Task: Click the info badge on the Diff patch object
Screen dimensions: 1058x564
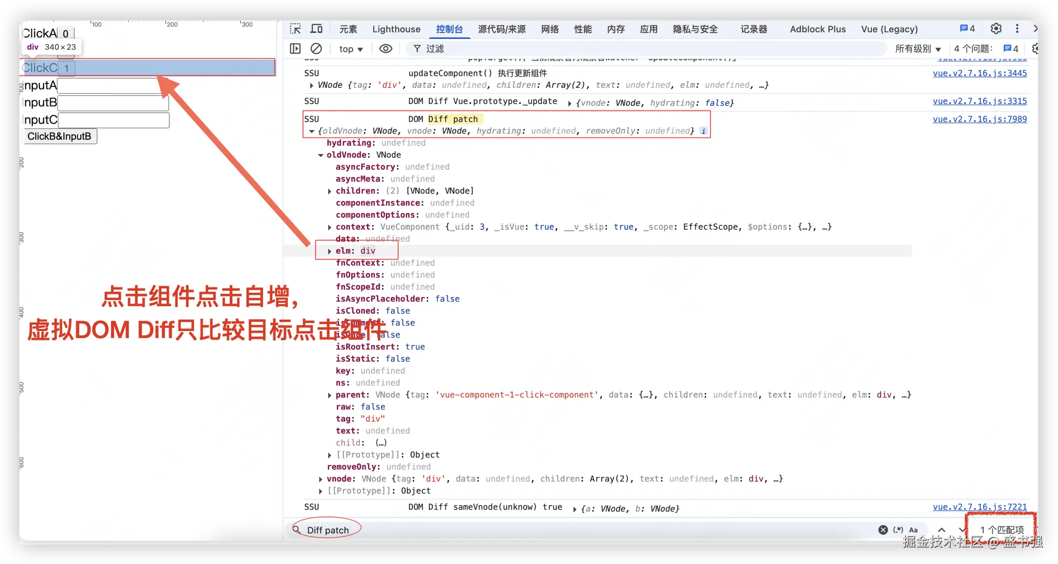Action: (703, 131)
